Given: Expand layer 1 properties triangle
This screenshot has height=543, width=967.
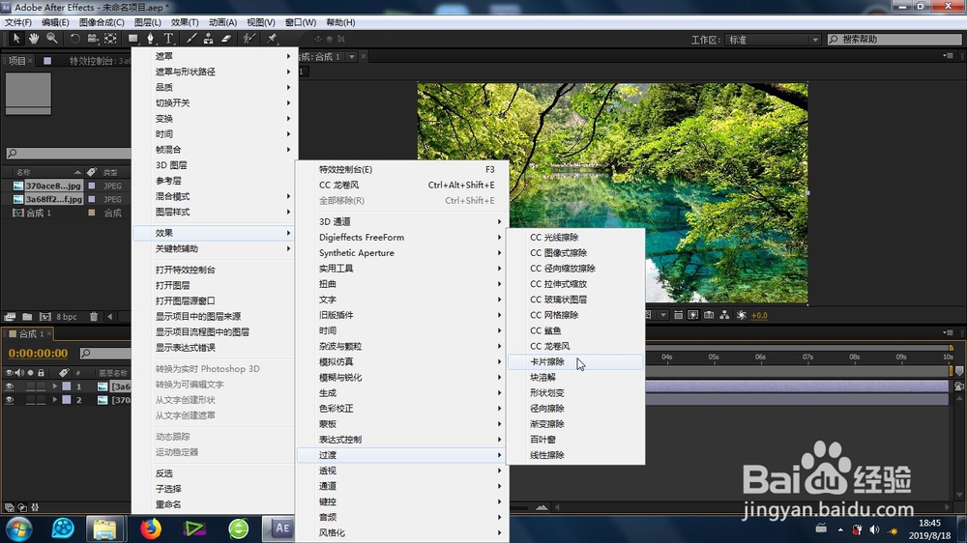Looking at the screenshot, I should pos(55,386).
